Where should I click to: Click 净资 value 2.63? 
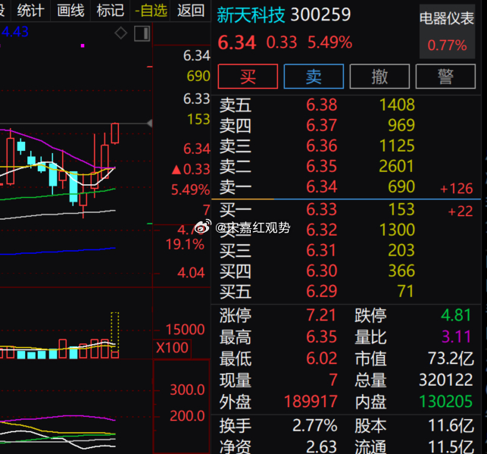tap(321, 447)
